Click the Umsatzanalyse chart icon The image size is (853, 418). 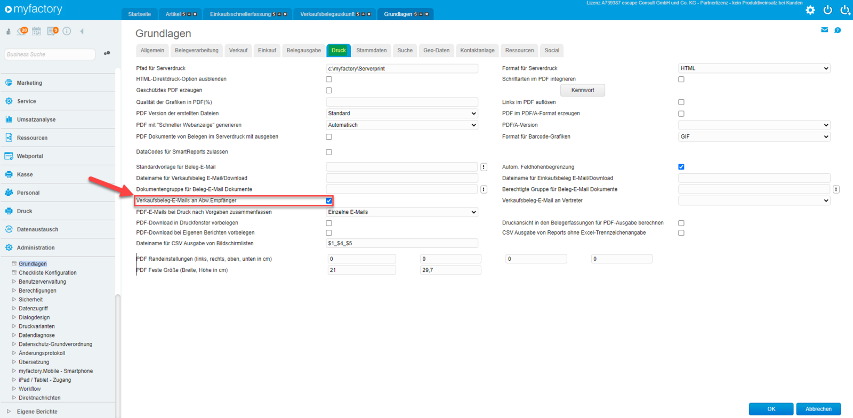click(x=9, y=119)
